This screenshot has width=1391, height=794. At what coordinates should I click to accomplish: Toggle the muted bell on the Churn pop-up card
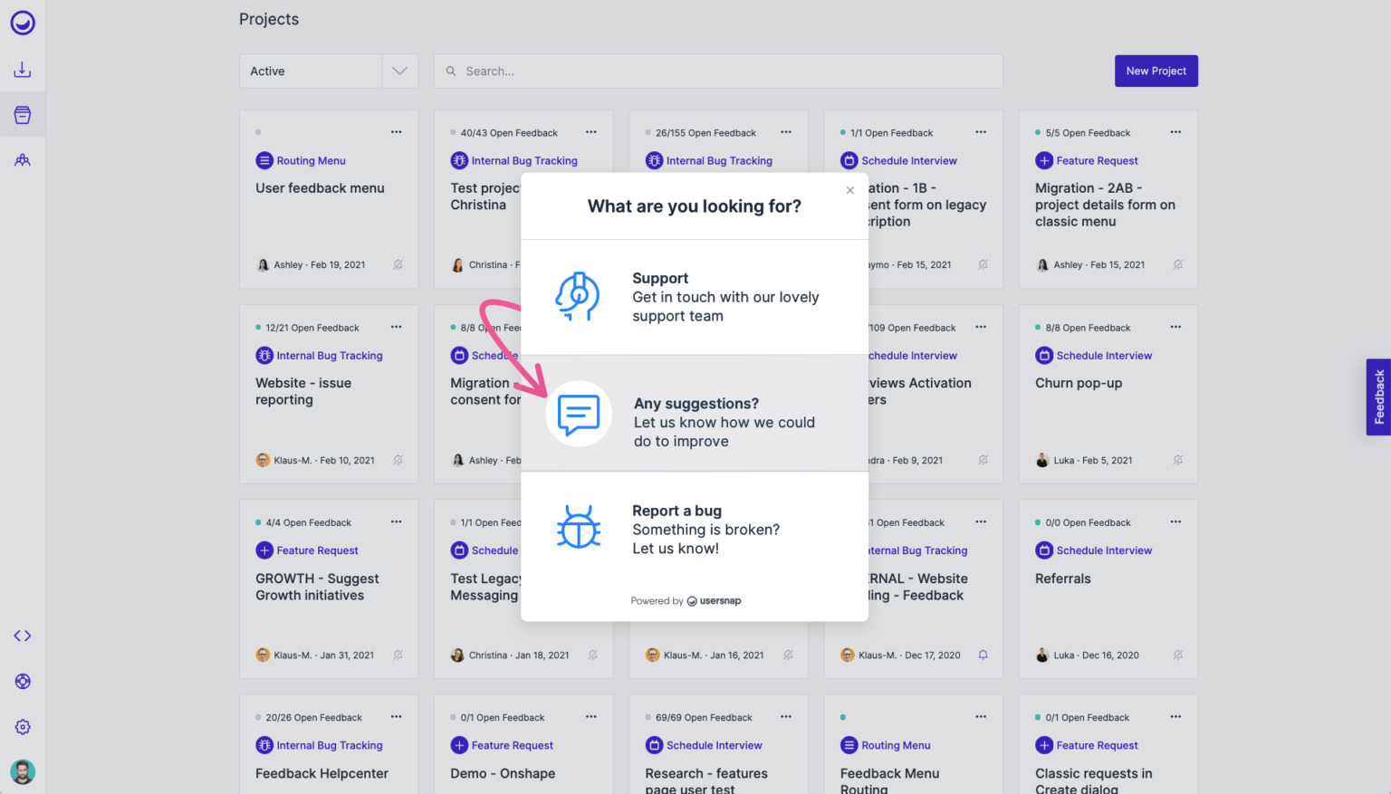(x=1177, y=460)
